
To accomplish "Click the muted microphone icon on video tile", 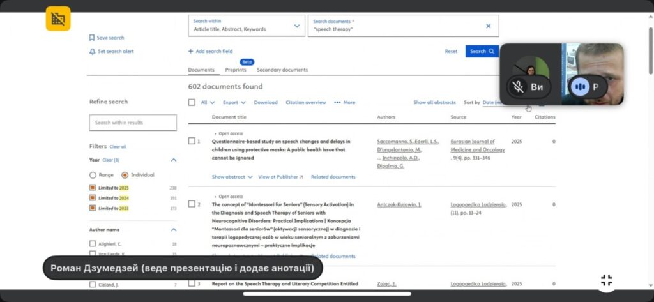I will click(x=519, y=86).
